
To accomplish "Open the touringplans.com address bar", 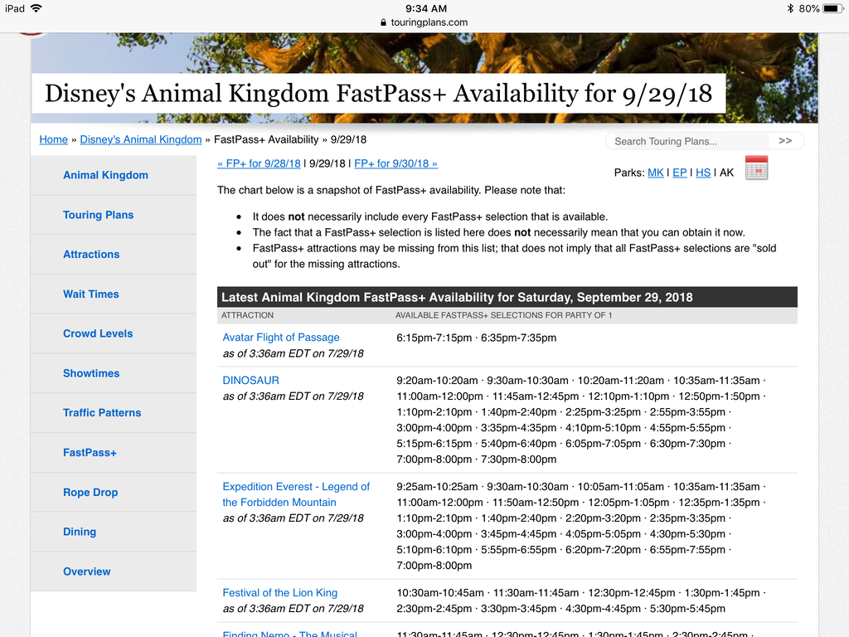I will click(x=424, y=22).
